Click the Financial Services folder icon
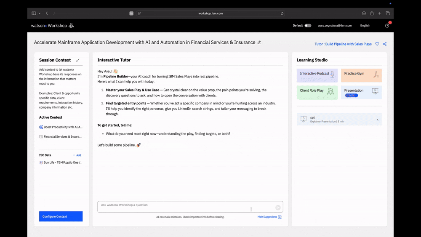The image size is (421, 237). point(41,137)
